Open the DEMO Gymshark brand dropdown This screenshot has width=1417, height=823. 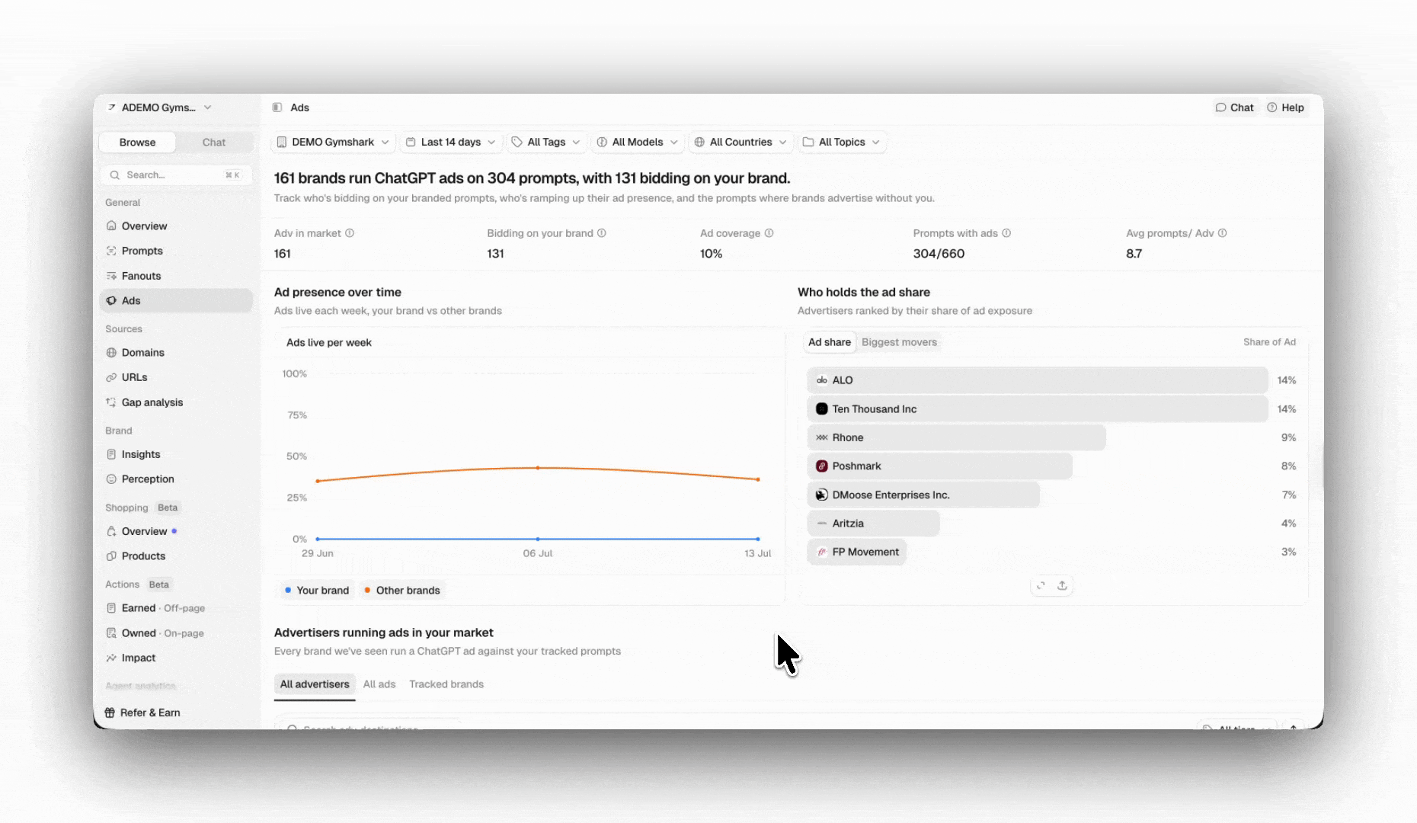coord(333,143)
